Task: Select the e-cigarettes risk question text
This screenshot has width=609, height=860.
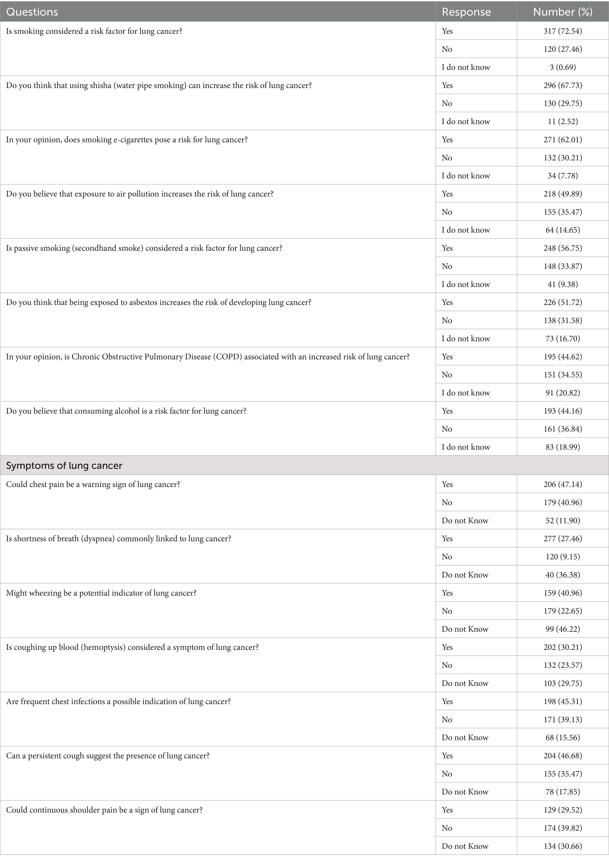Action: [127, 140]
